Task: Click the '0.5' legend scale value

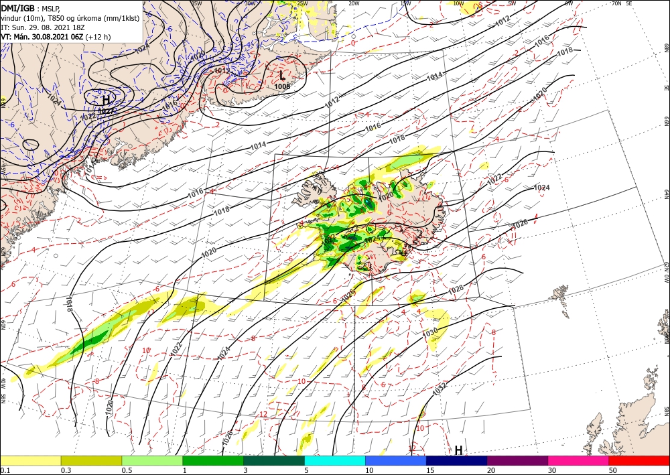Action: point(126,470)
